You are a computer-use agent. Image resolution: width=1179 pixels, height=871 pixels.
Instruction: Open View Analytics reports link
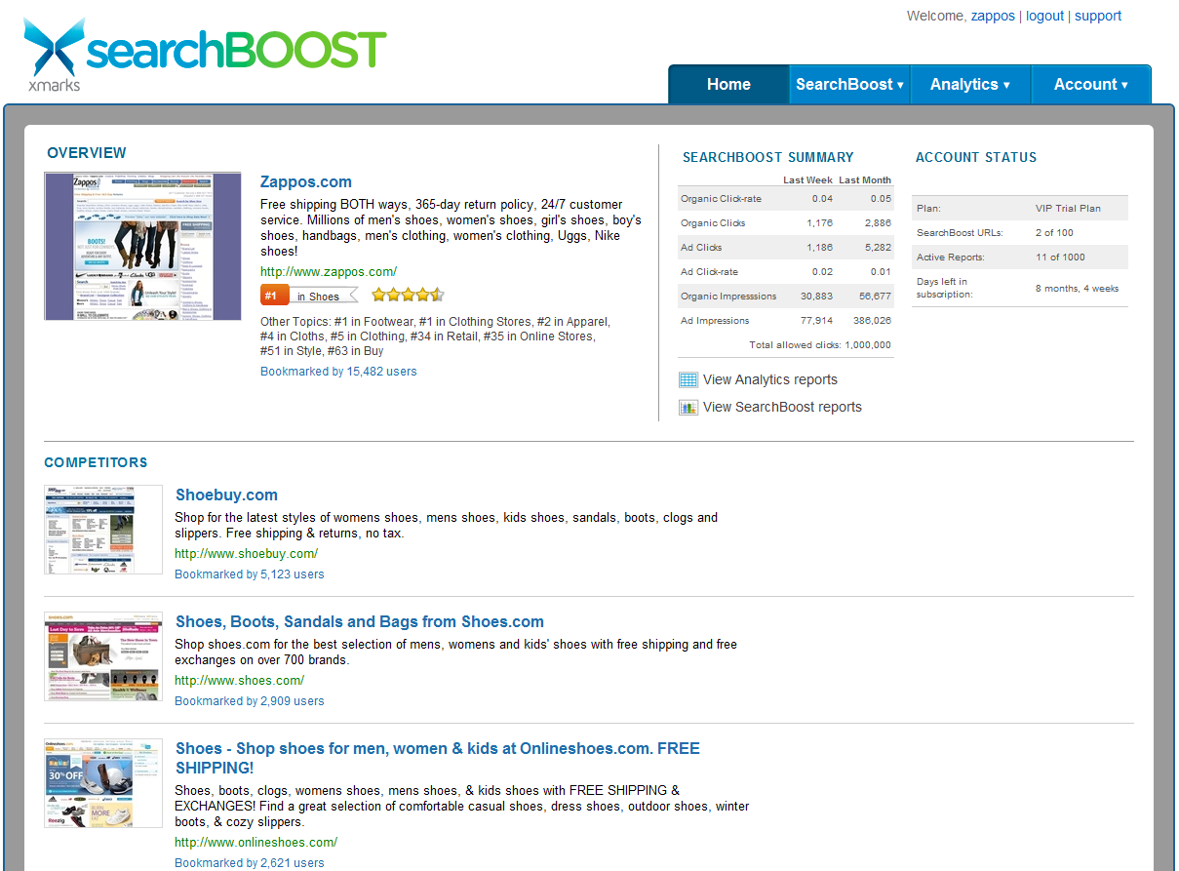(x=770, y=380)
